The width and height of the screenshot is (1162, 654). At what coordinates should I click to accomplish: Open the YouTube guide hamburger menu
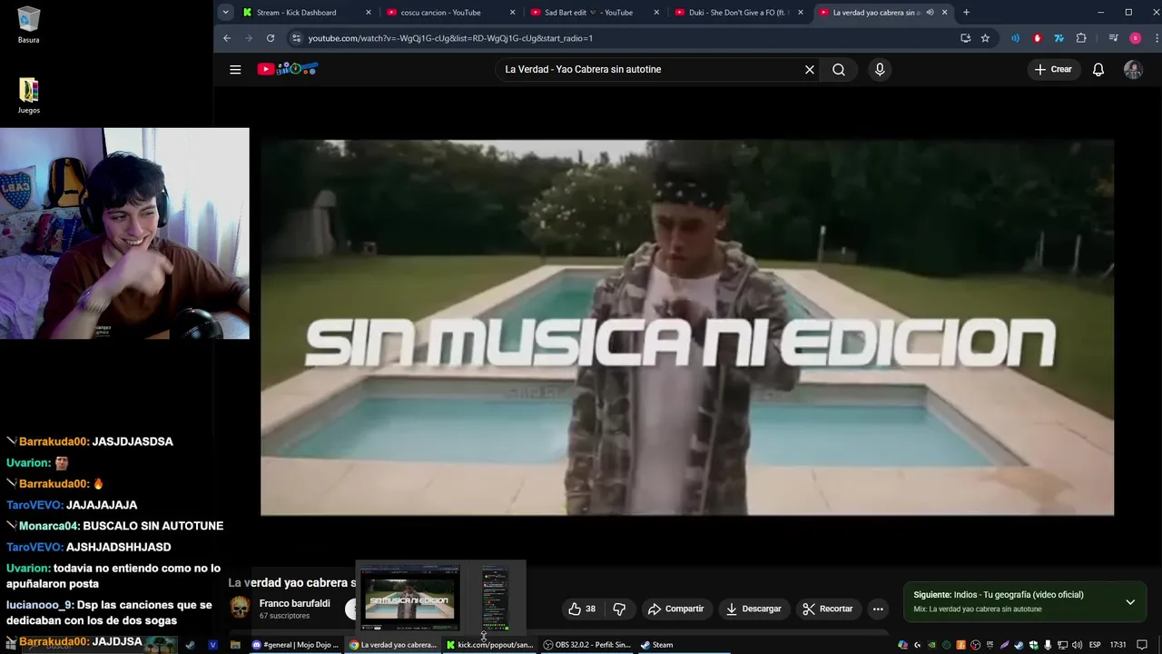tap(235, 69)
